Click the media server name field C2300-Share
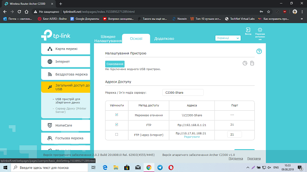The width and height of the screenshot is (307, 172). click(x=183, y=93)
